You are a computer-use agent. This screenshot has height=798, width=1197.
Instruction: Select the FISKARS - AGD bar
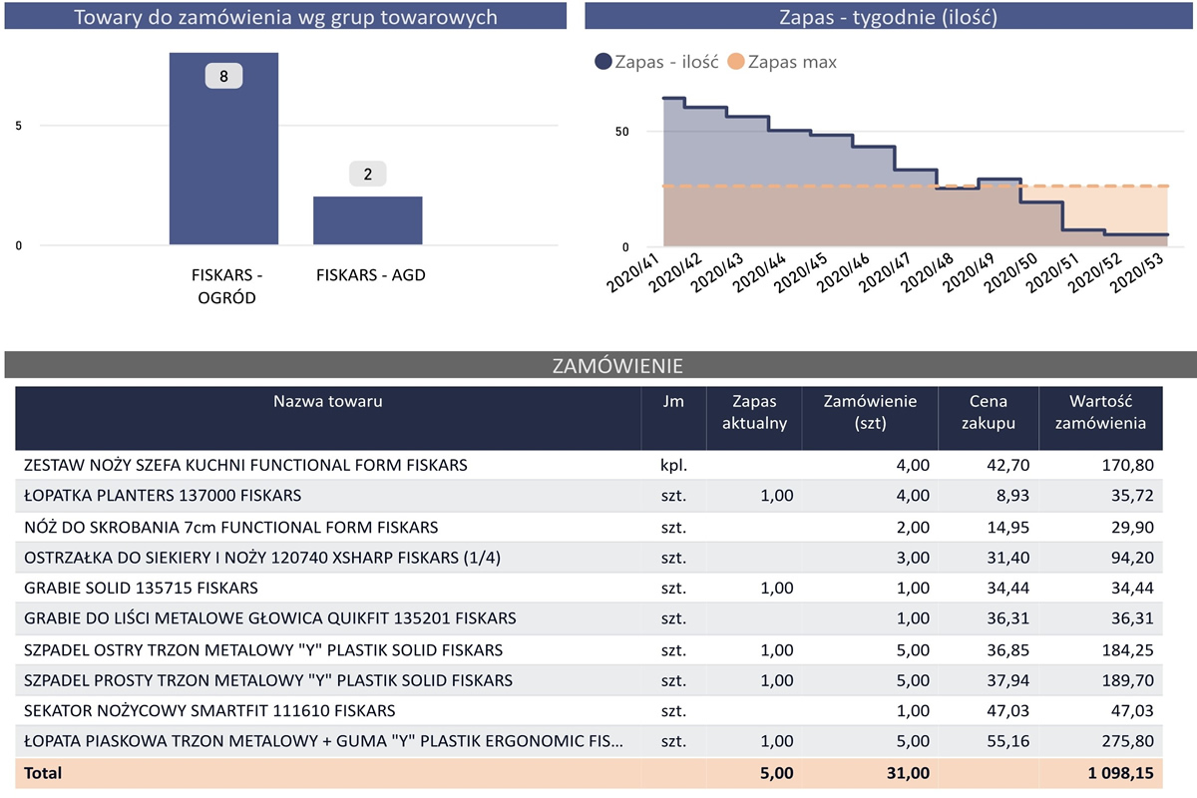pos(367,220)
